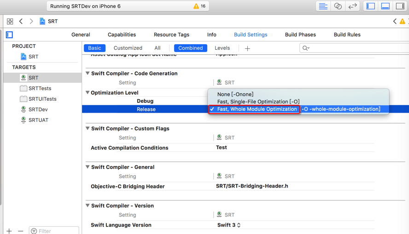Image resolution: width=409 pixels, height=234 pixels.
Task: Collapse Swift Compiler - Code Generation section
Action: tap(88, 74)
